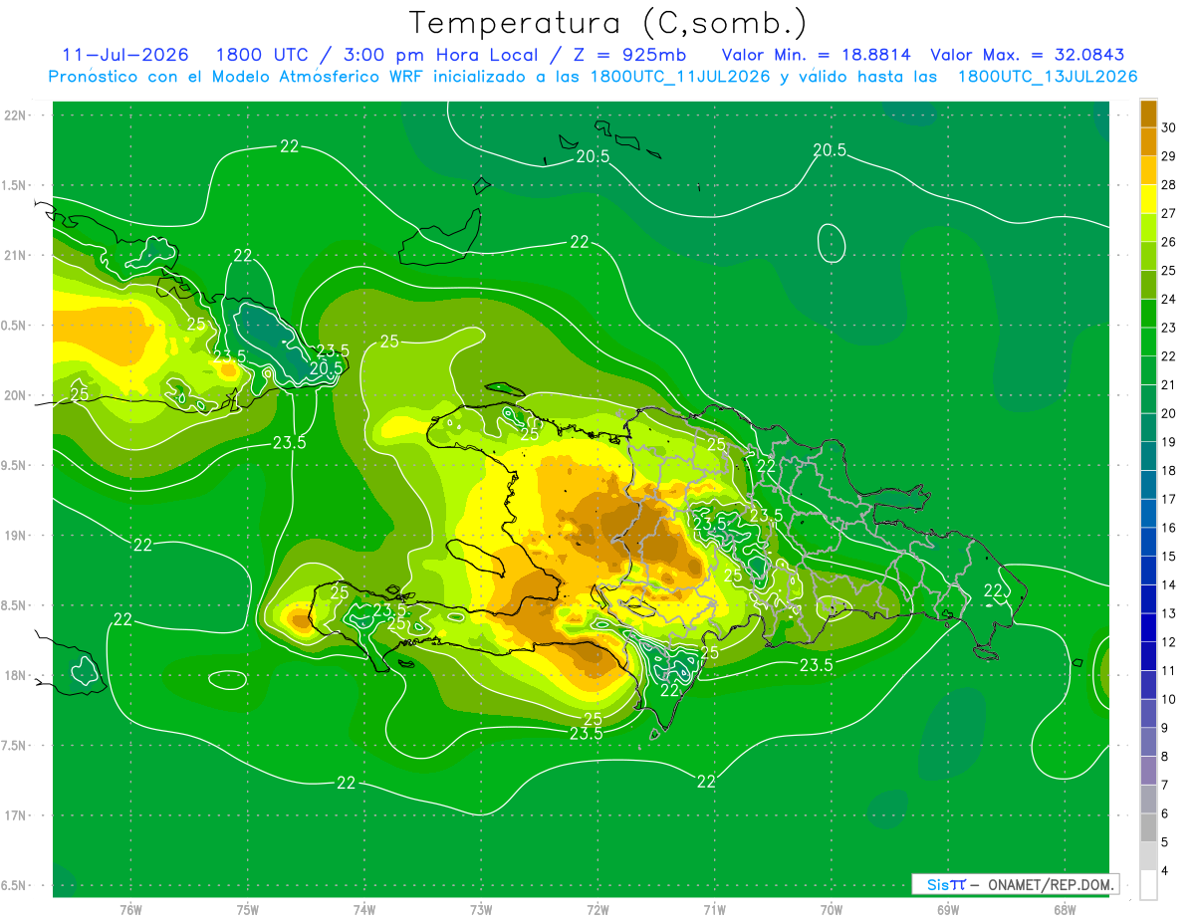Click legend value label '16'
1195x923 pixels.
coord(1169,528)
